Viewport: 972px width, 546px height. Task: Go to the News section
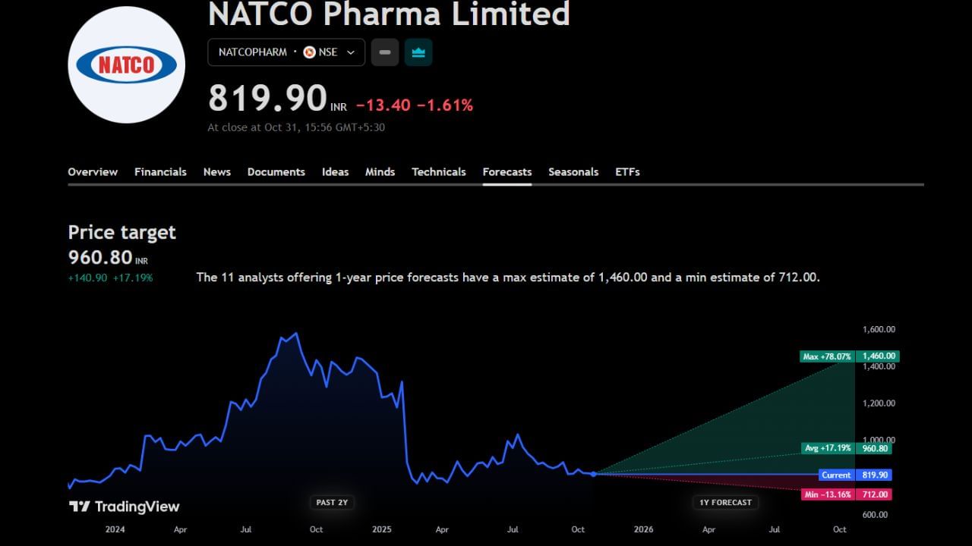216,171
